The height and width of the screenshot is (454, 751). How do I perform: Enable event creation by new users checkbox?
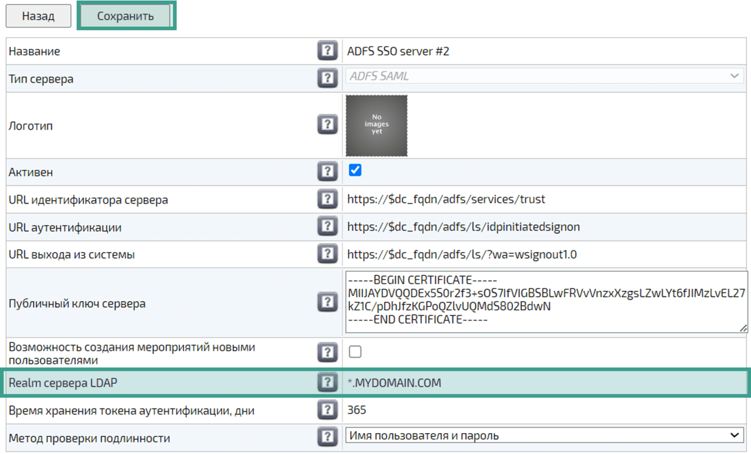pyautogui.click(x=355, y=352)
